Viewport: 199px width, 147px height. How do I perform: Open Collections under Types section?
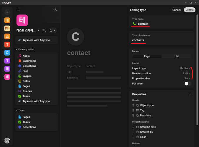(37, 127)
